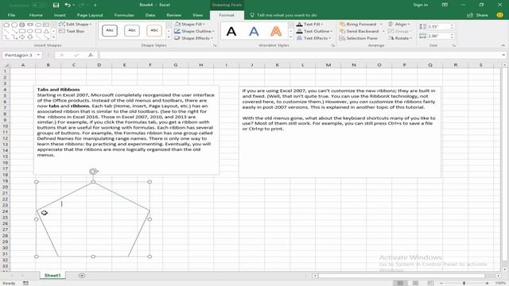Viewport: 509px width, 286px height.
Task: Click the Undo arrow icon
Action: (x=67, y=5)
